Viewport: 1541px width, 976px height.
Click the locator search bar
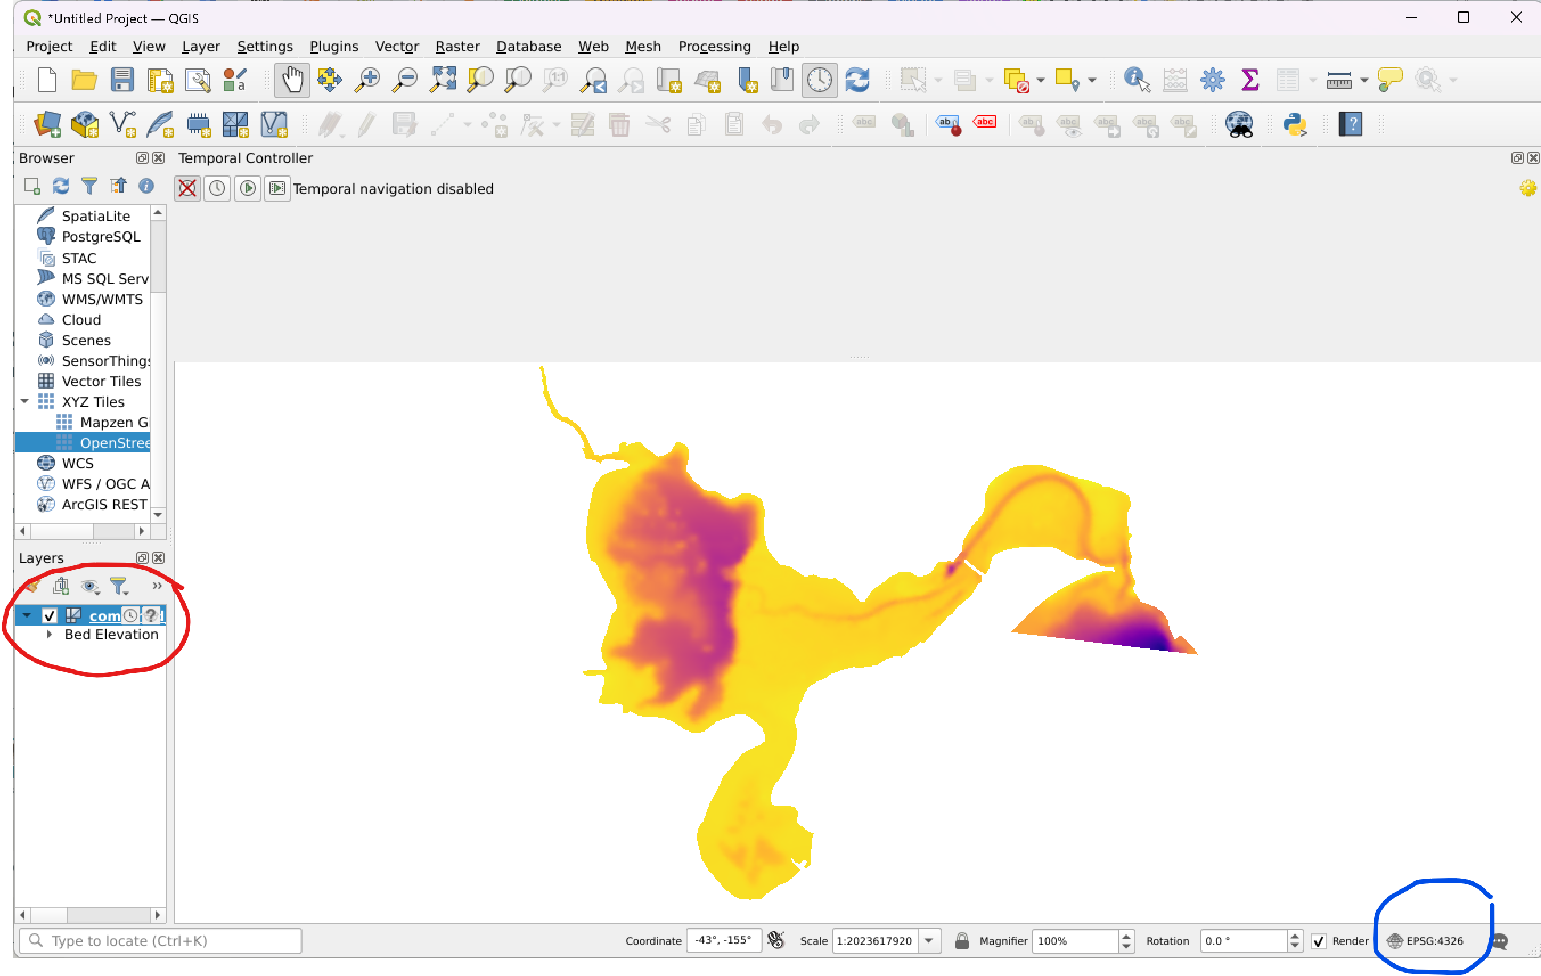coord(161,941)
